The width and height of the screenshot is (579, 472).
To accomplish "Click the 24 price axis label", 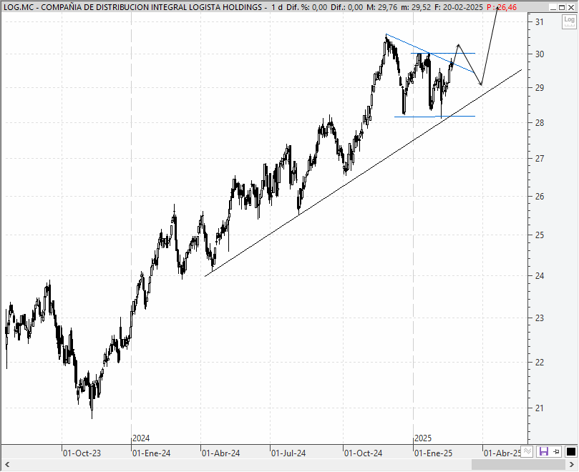I will (x=540, y=275).
